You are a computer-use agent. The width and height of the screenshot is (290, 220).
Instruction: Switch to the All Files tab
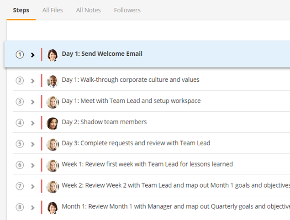pos(53,10)
